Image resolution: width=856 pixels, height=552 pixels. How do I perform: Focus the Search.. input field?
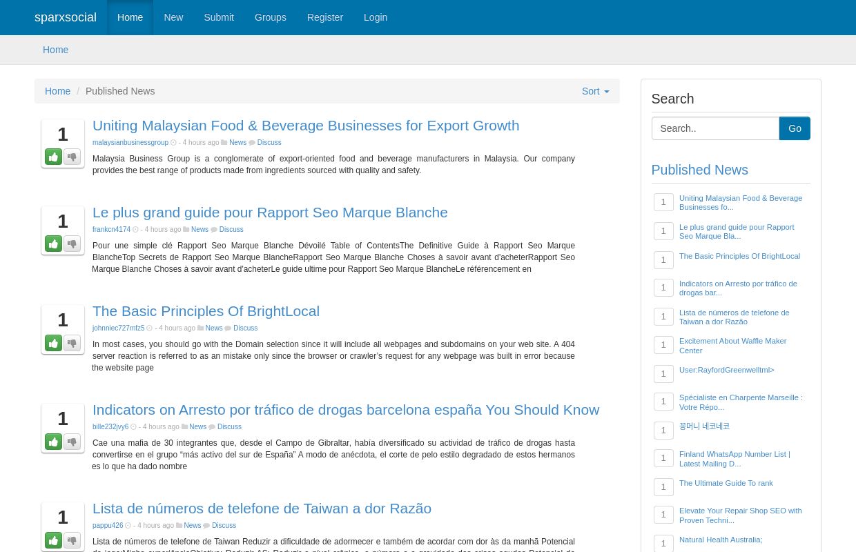(x=715, y=128)
